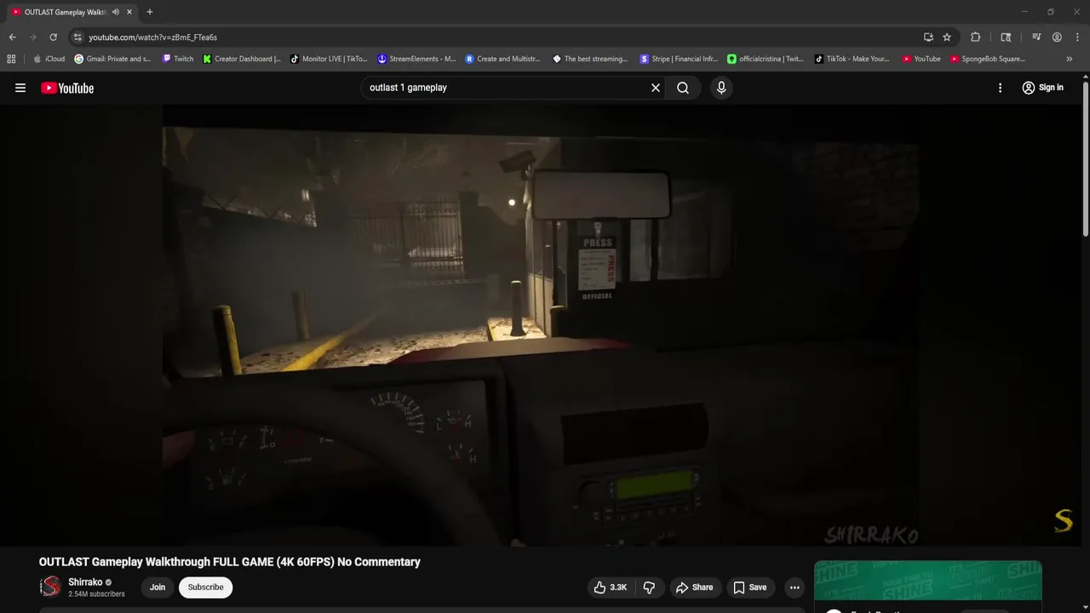Go back in browser
The image size is (1090, 613).
click(x=12, y=37)
